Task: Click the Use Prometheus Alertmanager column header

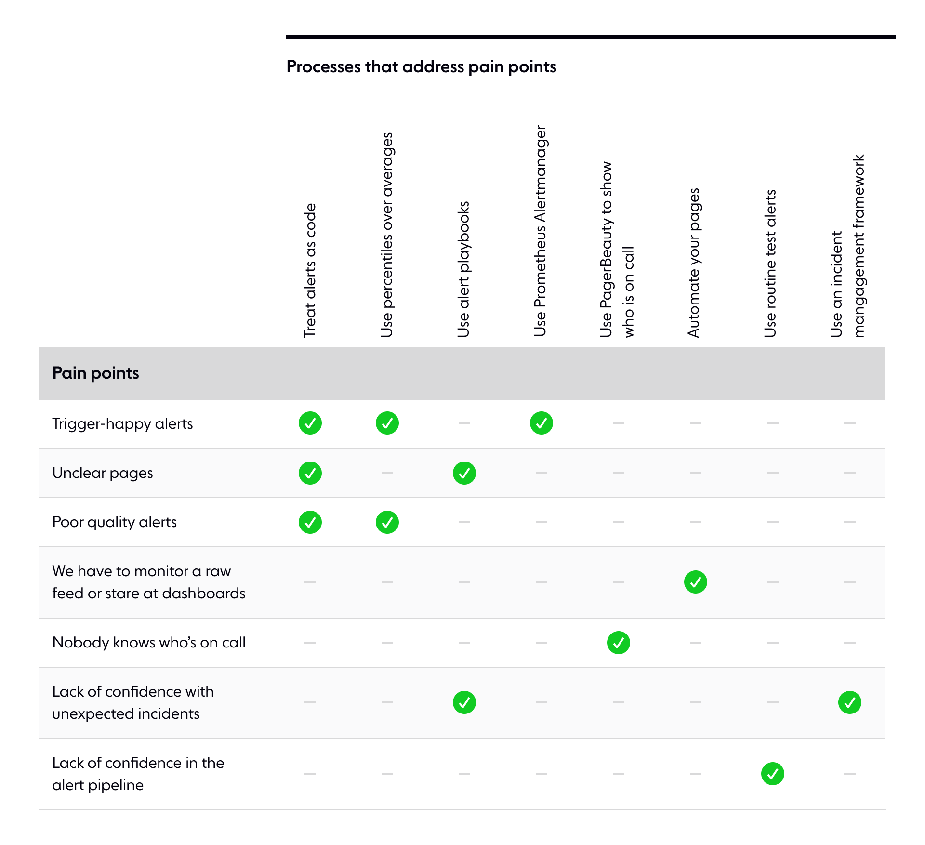Action: tap(541, 231)
